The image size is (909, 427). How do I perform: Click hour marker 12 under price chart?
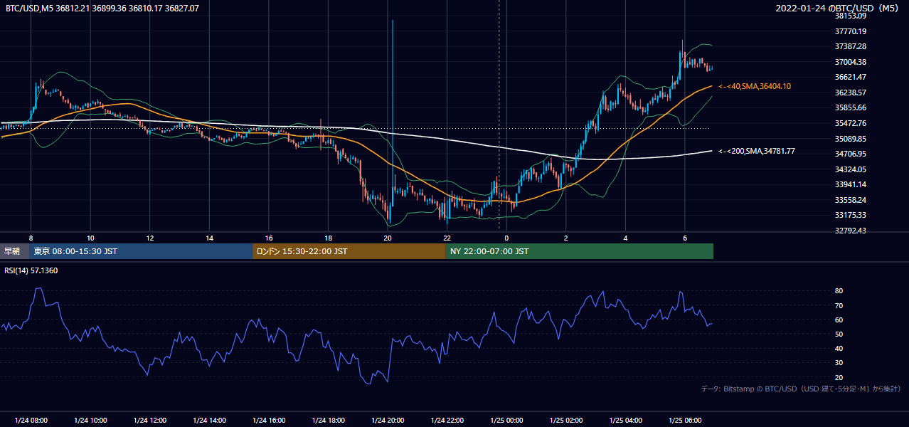click(x=149, y=238)
